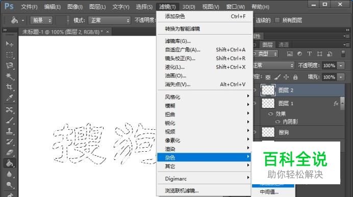
Task: Open the 杂色 filter submenu
Action: coord(204,157)
